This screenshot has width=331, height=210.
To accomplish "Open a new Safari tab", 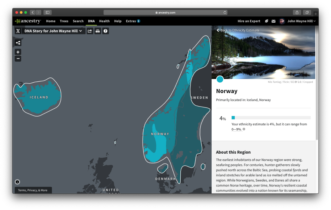I will tap(316, 14).
